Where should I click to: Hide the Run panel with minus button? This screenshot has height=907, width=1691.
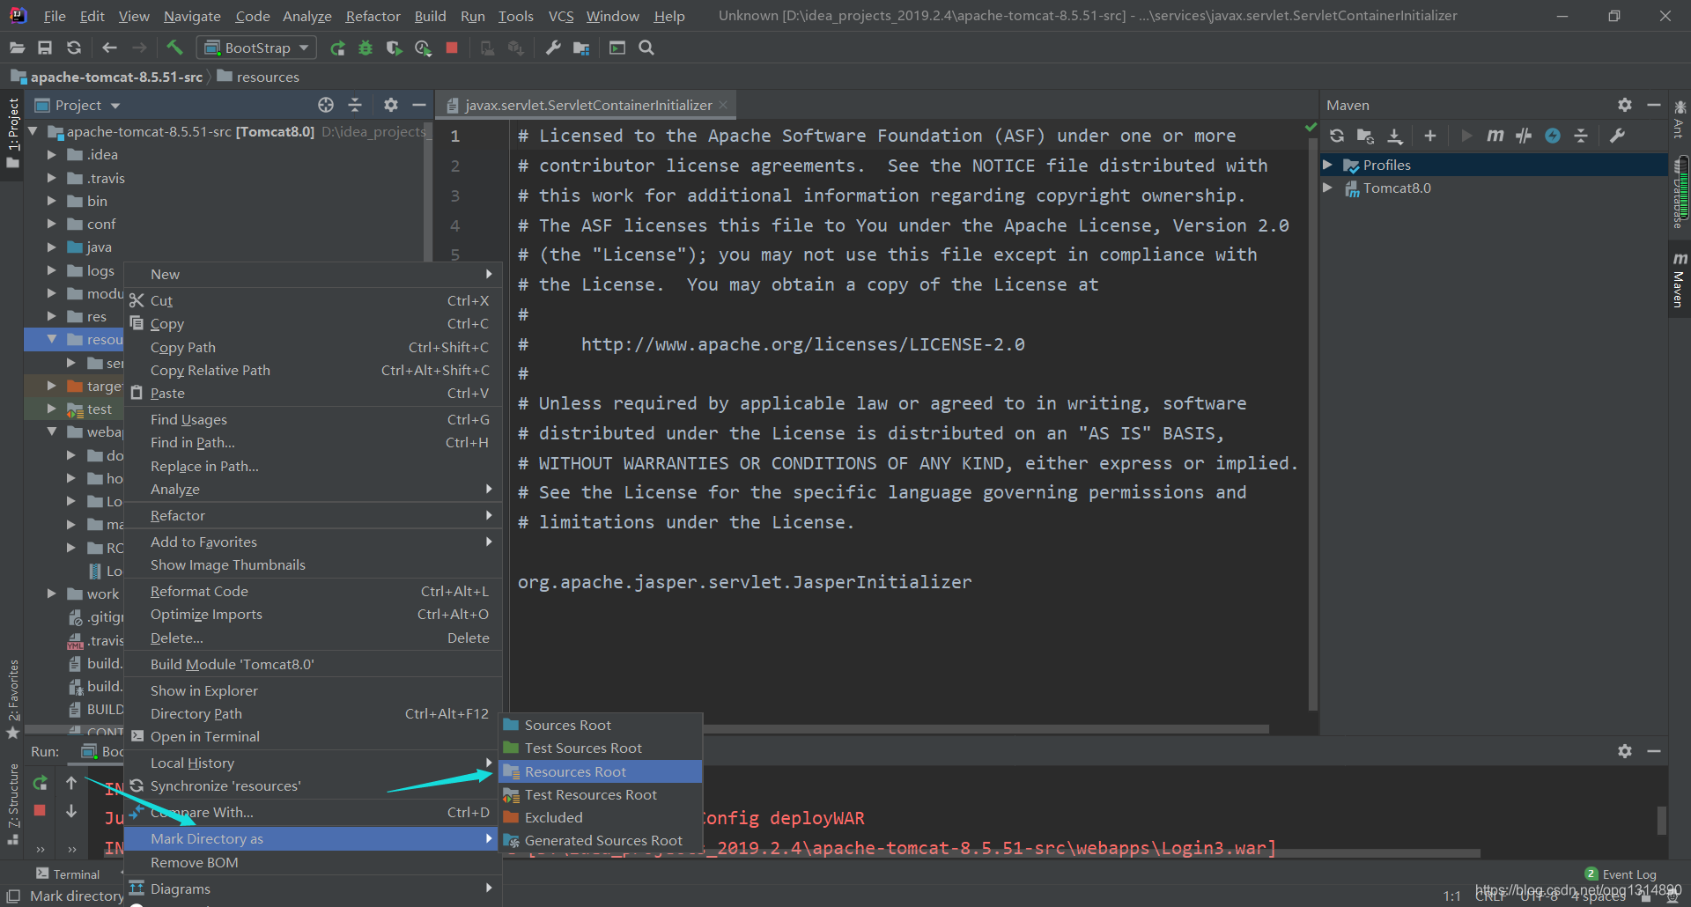[1654, 751]
